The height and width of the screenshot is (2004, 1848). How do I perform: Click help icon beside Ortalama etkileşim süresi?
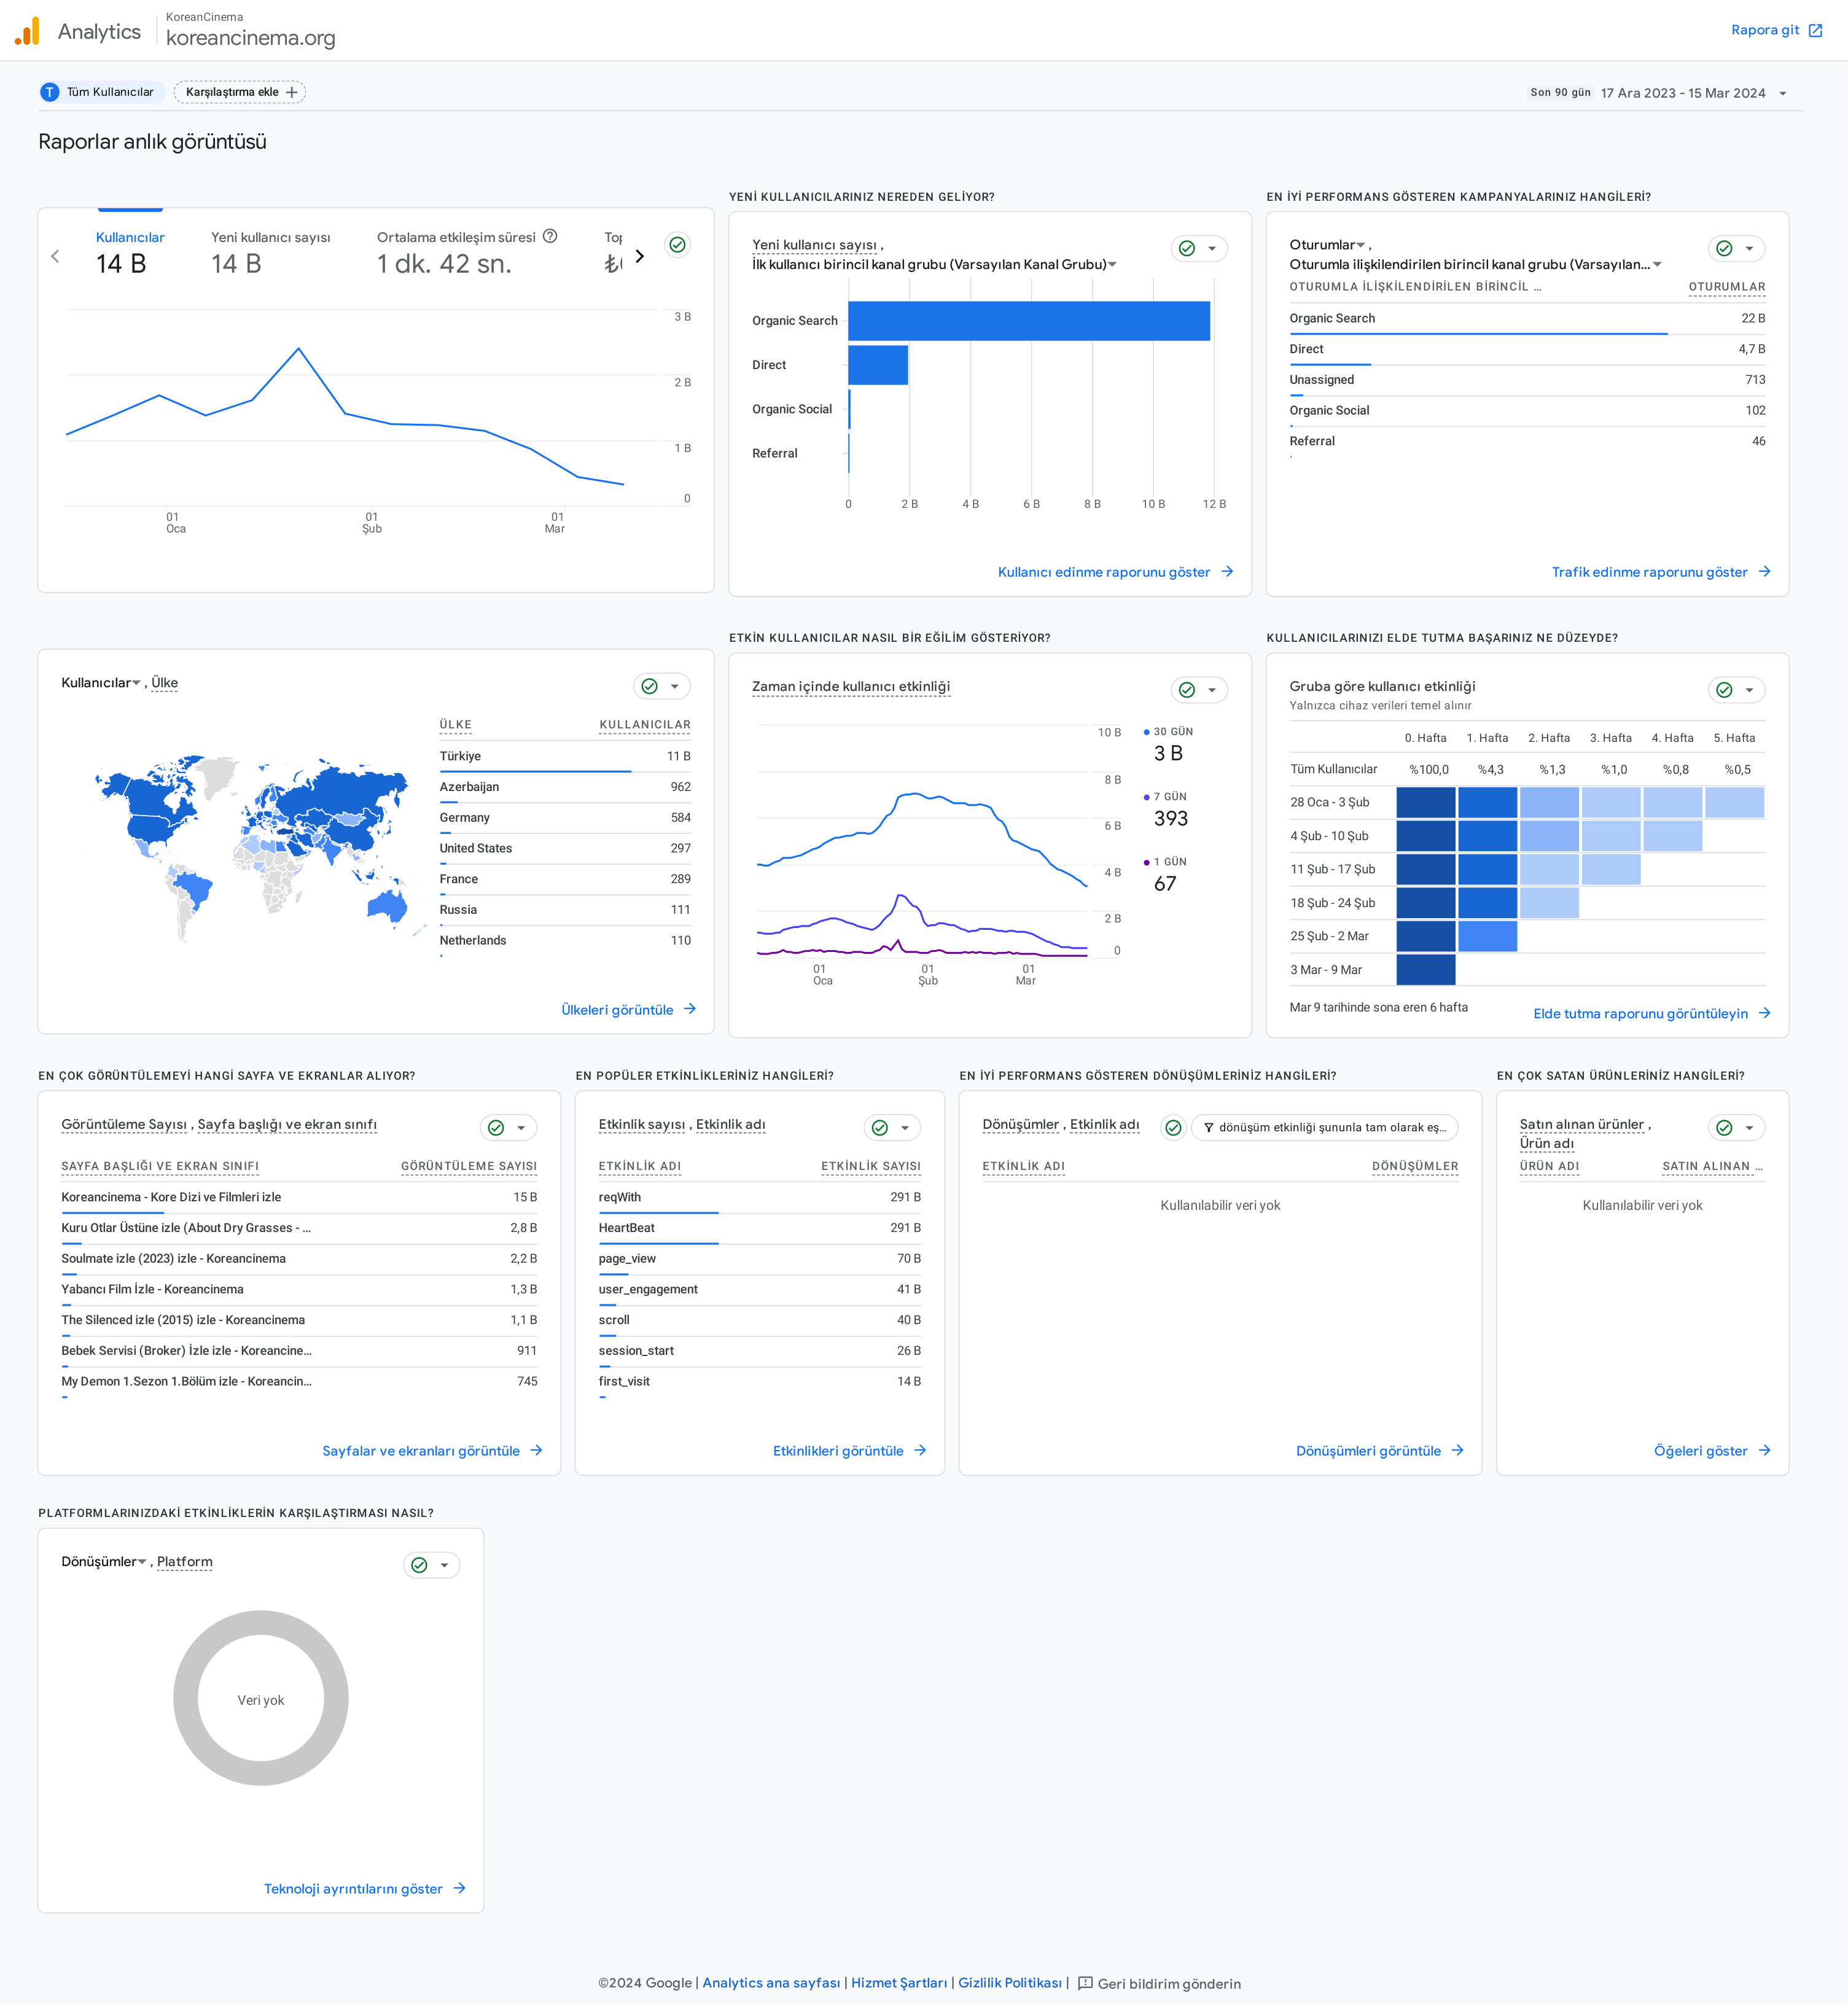click(x=550, y=236)
